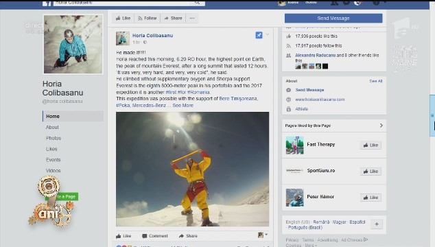The image size is (435, 247).
Task: Click the friends who like this avatars
Action: click(311, 67)
